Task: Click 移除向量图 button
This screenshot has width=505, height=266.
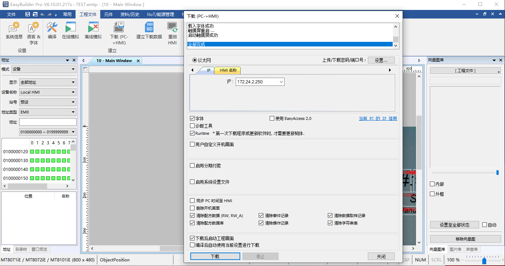Action: [466, 239]
